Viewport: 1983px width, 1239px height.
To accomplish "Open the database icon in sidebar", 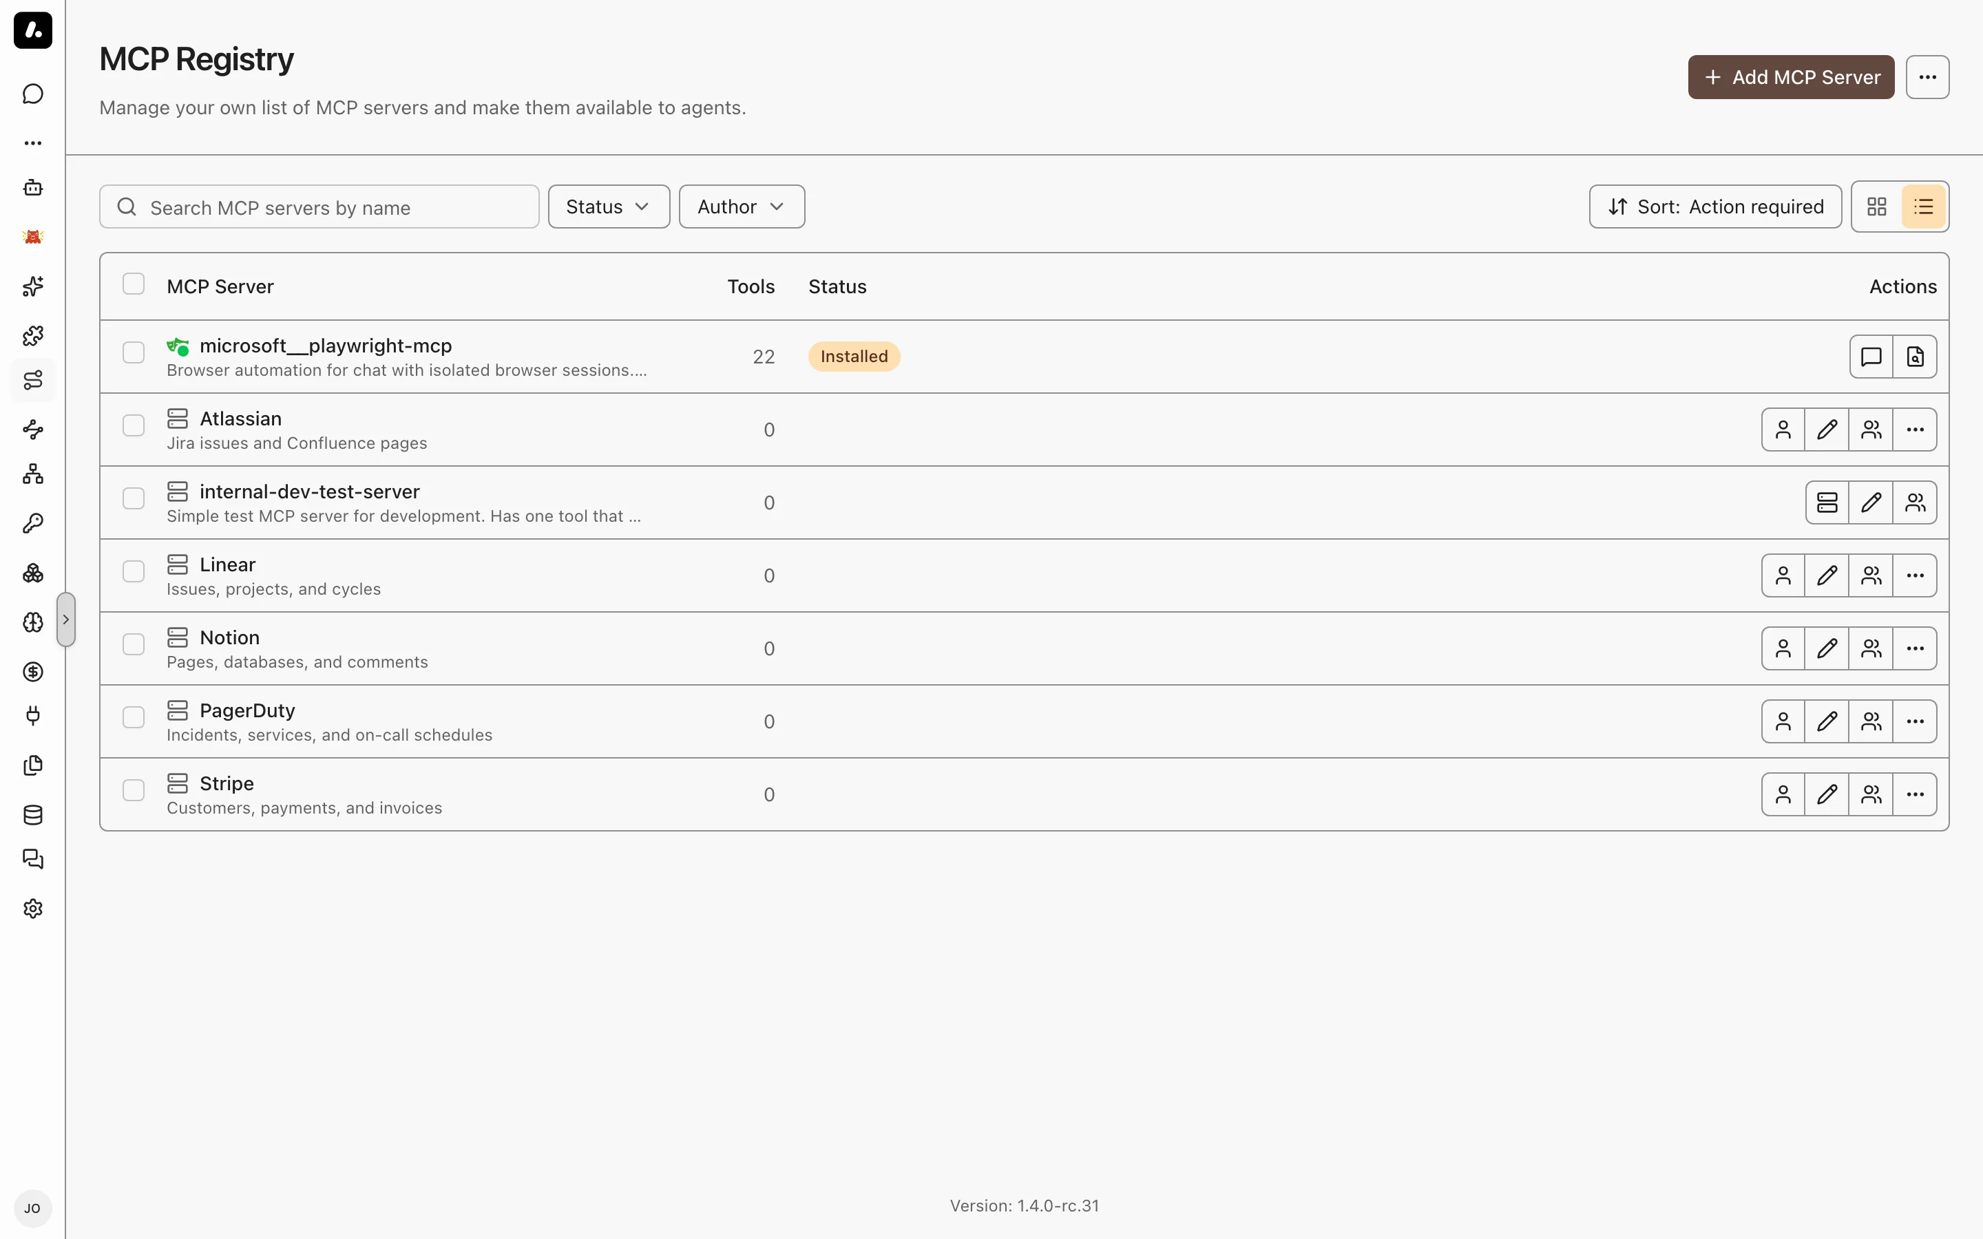I will [33, 814].
